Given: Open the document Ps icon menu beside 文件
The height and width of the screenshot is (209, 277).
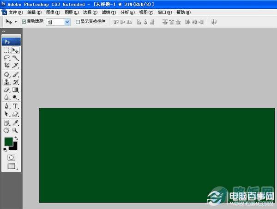Looking at the screenshot, I should [4, 12].
